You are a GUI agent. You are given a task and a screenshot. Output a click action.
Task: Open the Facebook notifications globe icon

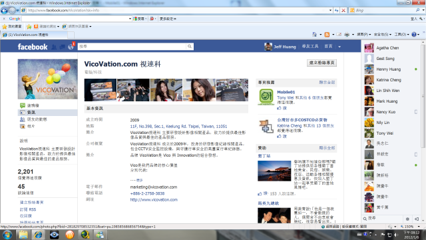[x=71, y=47]
